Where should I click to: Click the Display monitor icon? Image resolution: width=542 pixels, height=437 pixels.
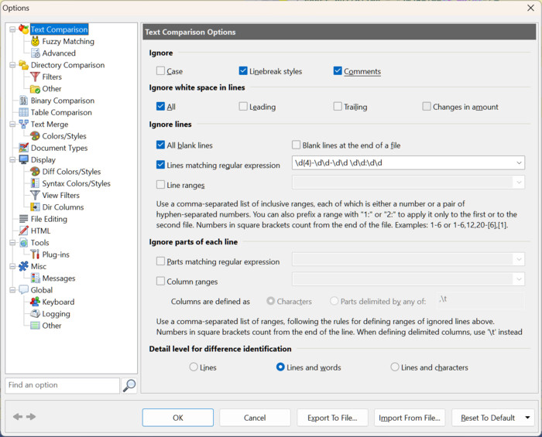[23, 159]
